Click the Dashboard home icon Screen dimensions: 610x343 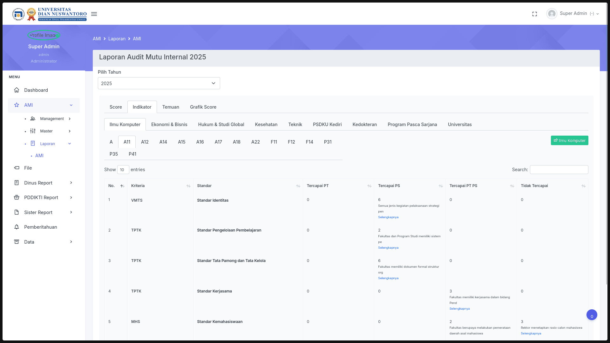(17, 90)
